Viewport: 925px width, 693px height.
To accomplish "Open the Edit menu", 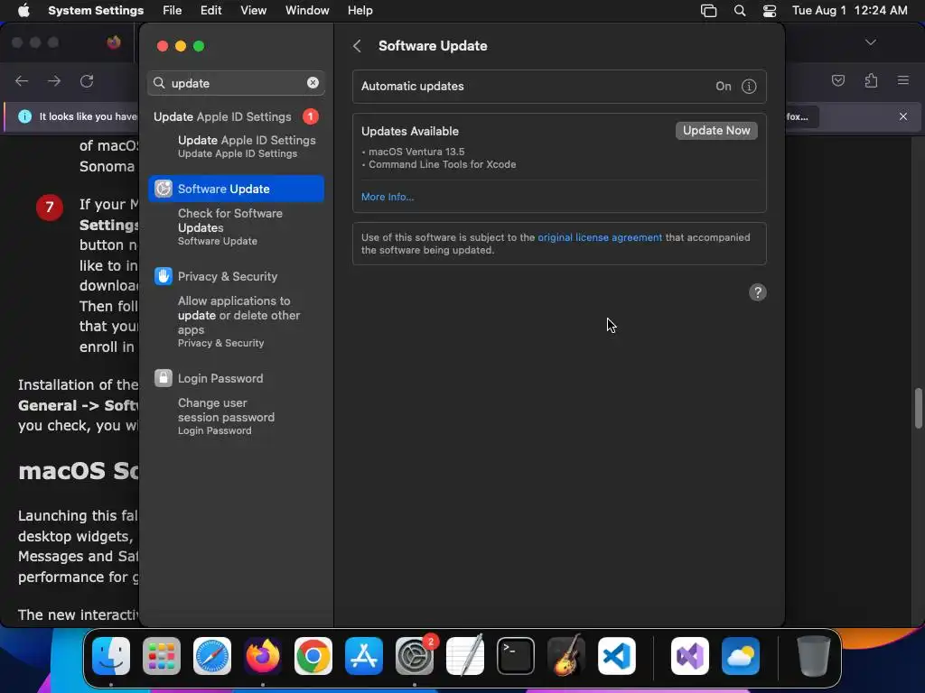I will pyautogui.click(x=210, y=11).
